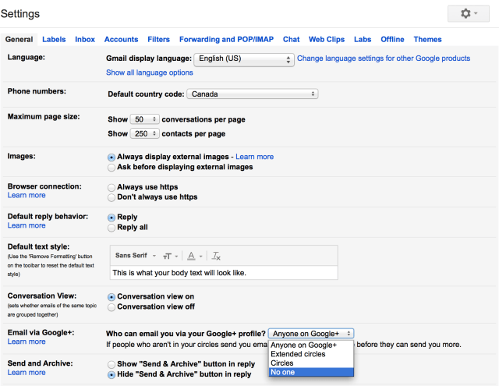
Task: Open the text size menu
Action: point(170,256)
